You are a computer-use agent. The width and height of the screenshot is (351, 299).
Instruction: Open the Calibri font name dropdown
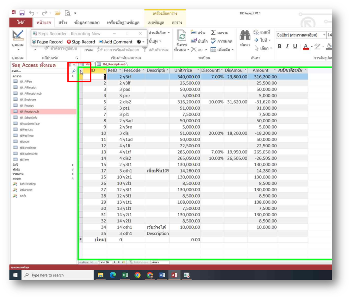click(324, 35)
